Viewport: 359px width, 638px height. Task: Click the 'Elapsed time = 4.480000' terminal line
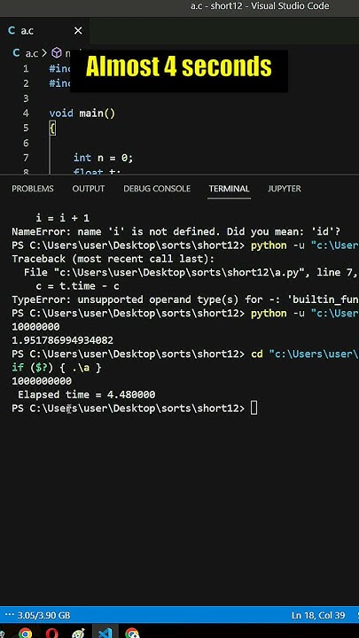coord(86,394)
